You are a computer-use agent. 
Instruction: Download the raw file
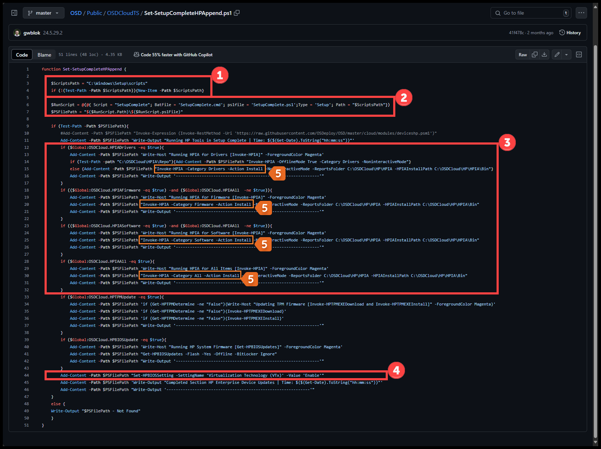pos(544,54)
